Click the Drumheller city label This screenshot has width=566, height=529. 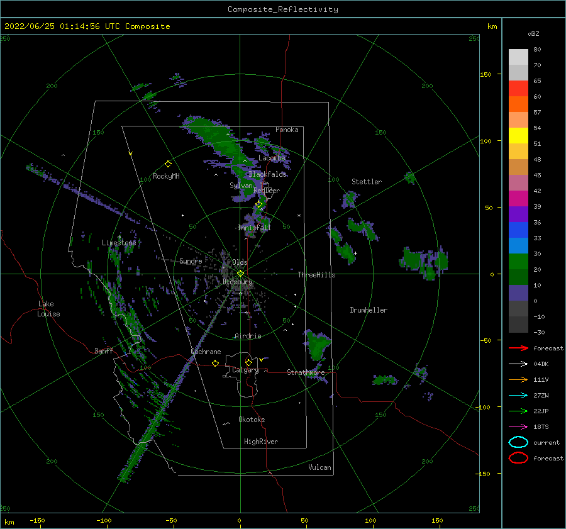(369, 310)
